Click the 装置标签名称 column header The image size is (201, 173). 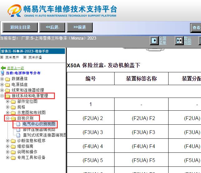point(141,79)
